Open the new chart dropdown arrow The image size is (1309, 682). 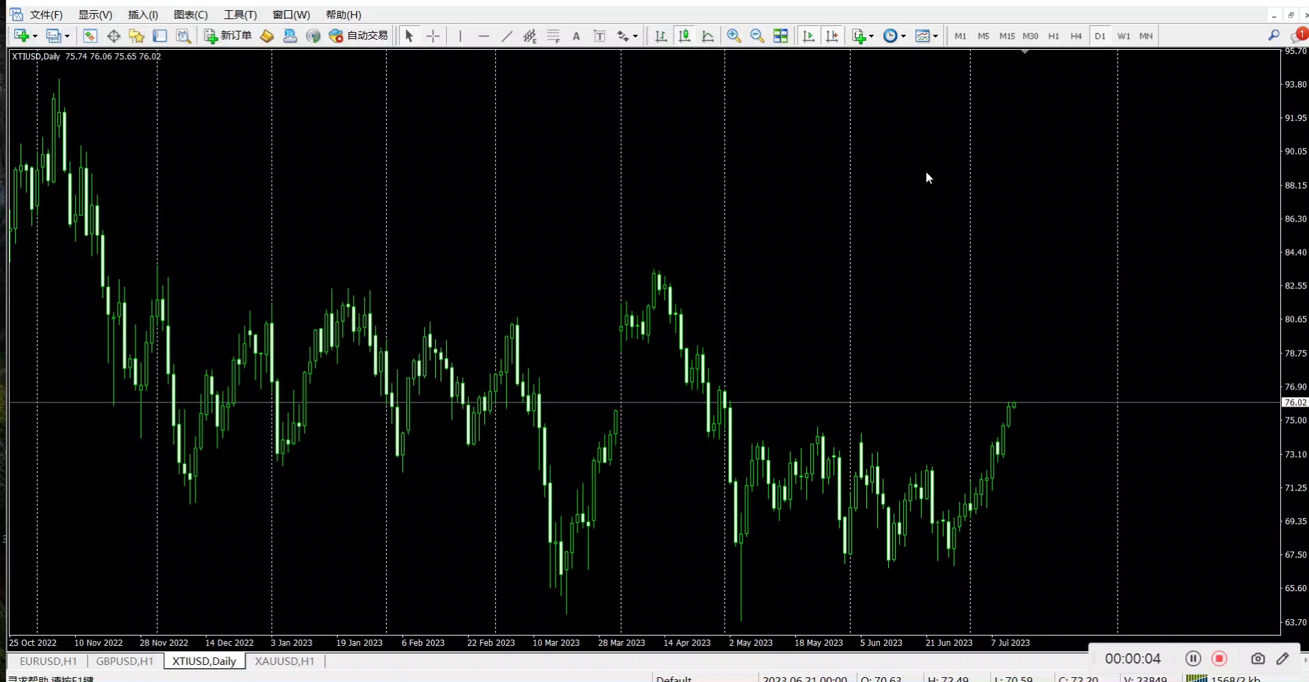(x=35, y=36)
